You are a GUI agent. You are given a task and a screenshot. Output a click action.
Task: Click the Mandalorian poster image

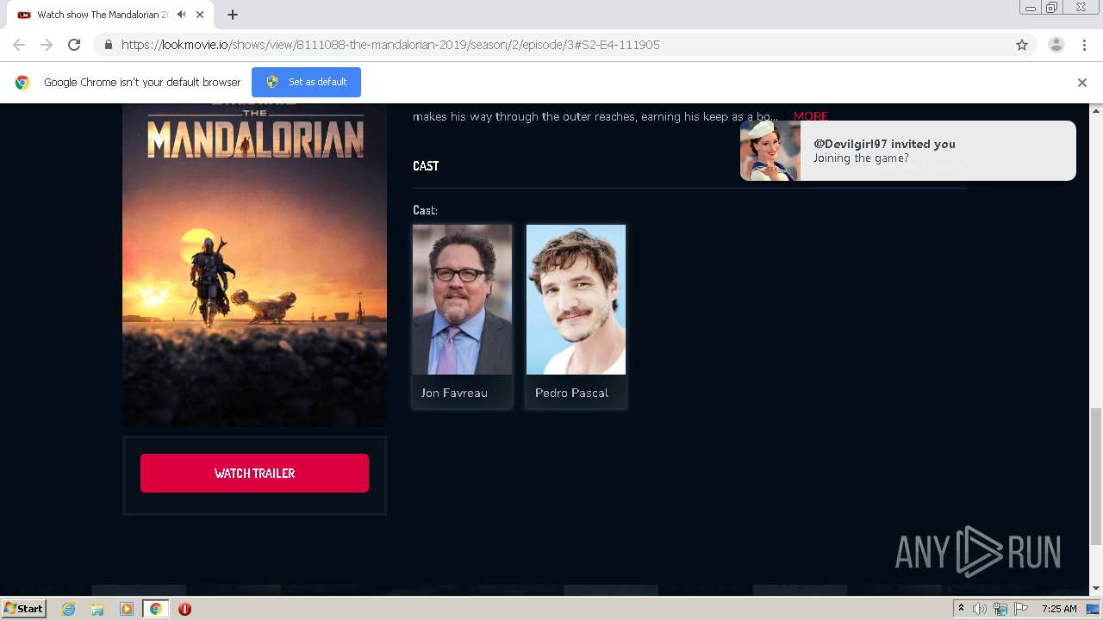pyautogui.click(x=254, y=265)
